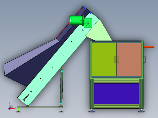Click the green Y axis arrow of triad
Viewport: 158px width, 118px height.
tap(9, 105)
